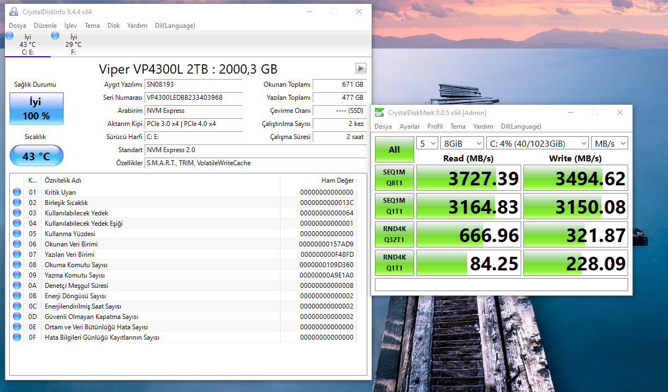Screen dimensions: 668x392
Task: Open Düzenle menu in CrystalDiskInfo
Action: point(45,26)
